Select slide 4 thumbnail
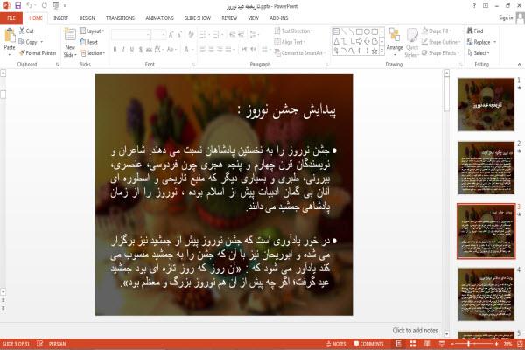 486,294
